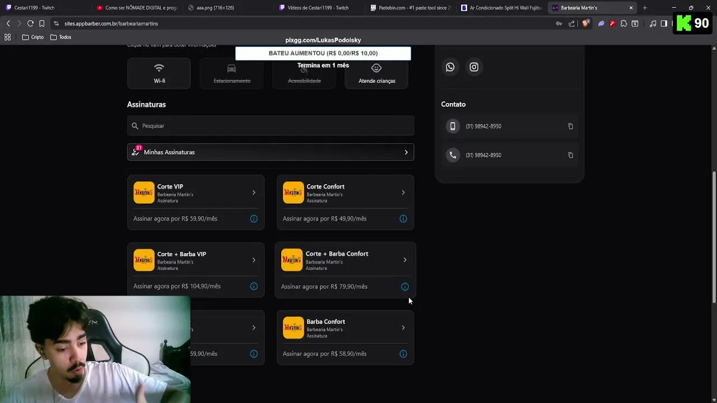
Task: Close the Barbearia Martin's tab
Action: [x=631, y=8]
